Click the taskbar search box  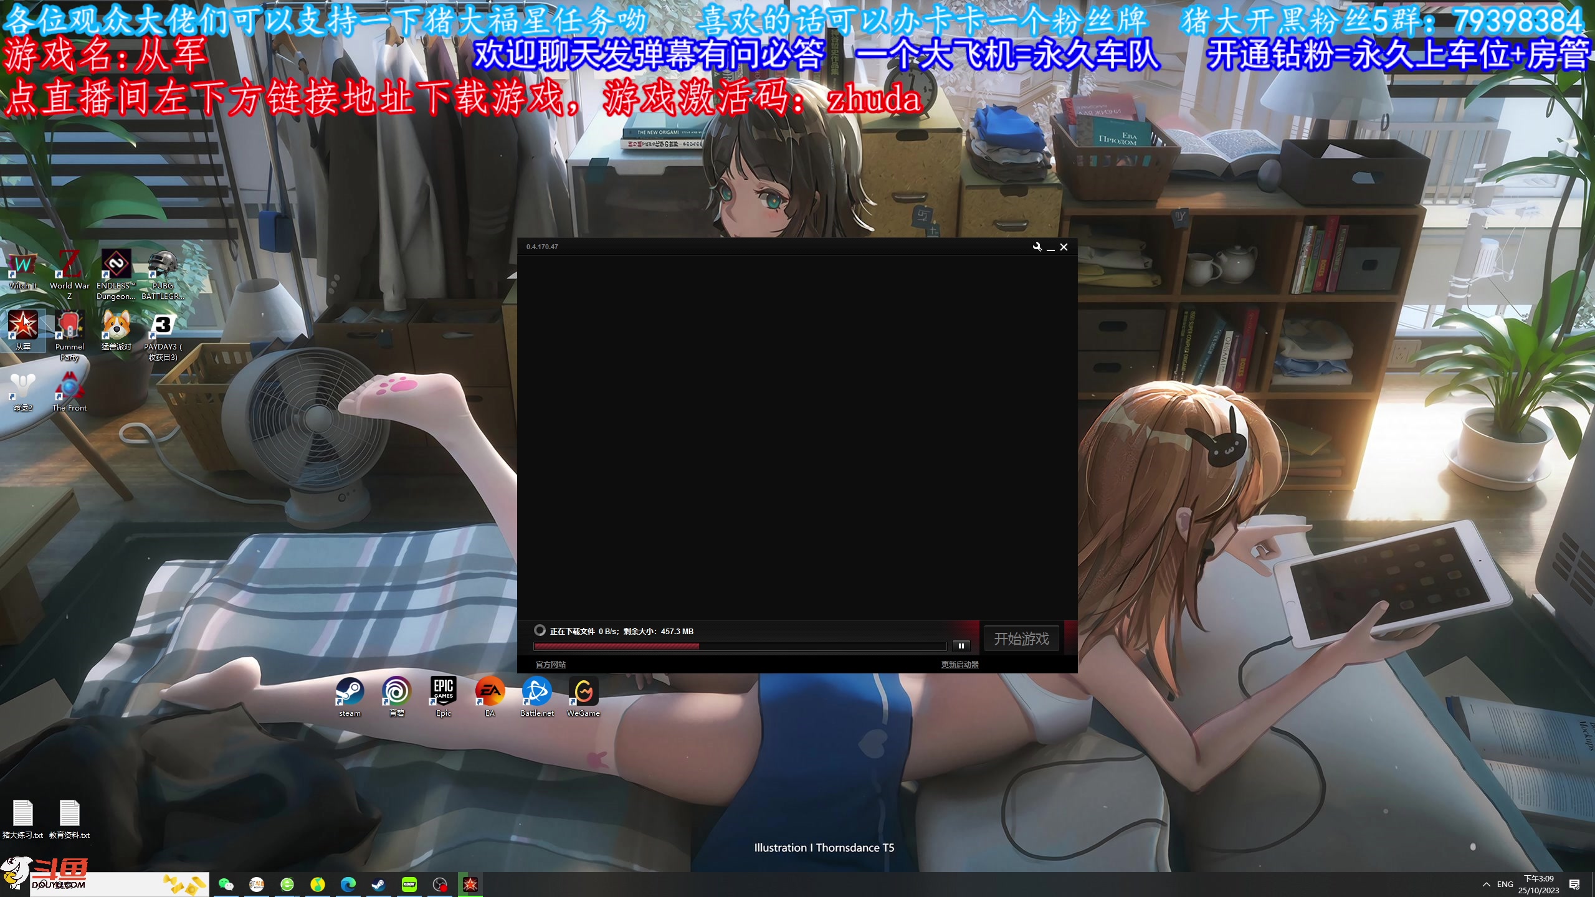click(x=118, y=885)
